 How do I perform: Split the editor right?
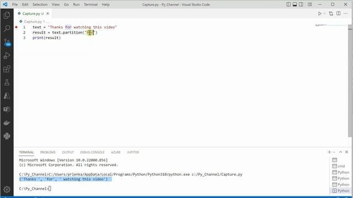point(338,13)
